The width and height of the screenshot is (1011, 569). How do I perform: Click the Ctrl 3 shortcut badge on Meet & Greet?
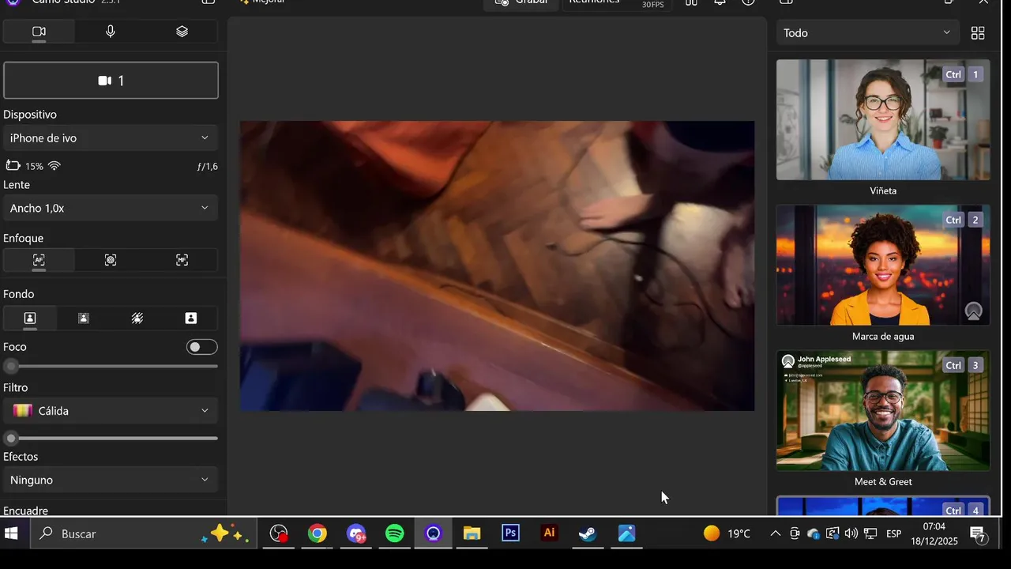tap(964, 365)
